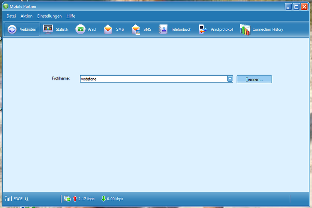Click the red upload speed arrow
The image size is (312, 208).
coord(75,199)
